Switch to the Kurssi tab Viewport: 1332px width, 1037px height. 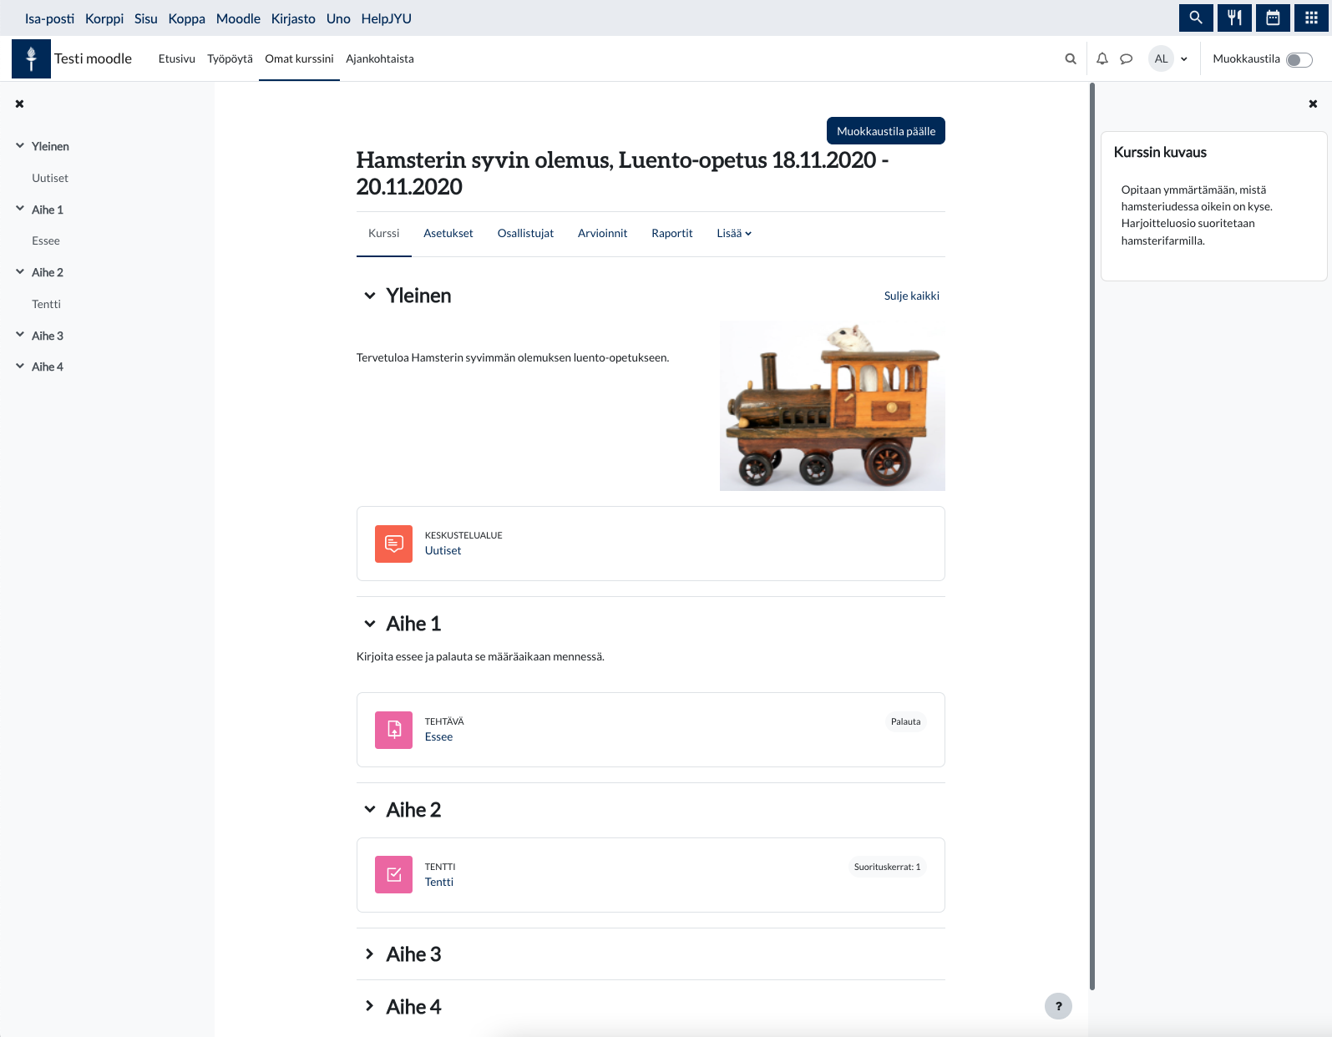pos(383,233)
